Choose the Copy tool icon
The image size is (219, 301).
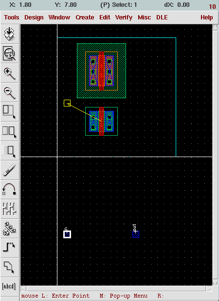9,132
